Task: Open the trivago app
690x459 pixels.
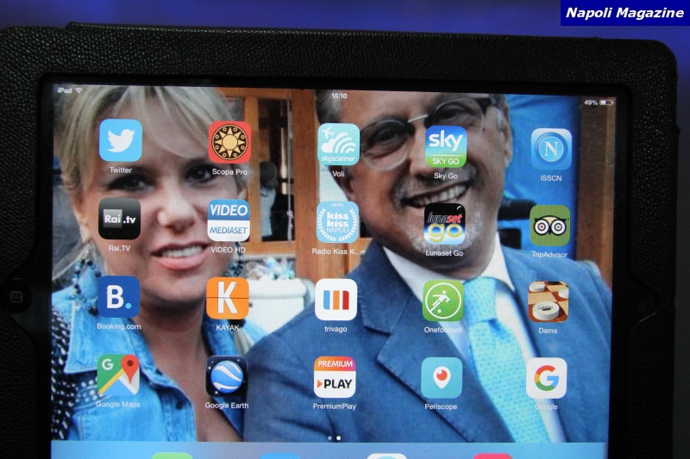Action: [336, 300]
